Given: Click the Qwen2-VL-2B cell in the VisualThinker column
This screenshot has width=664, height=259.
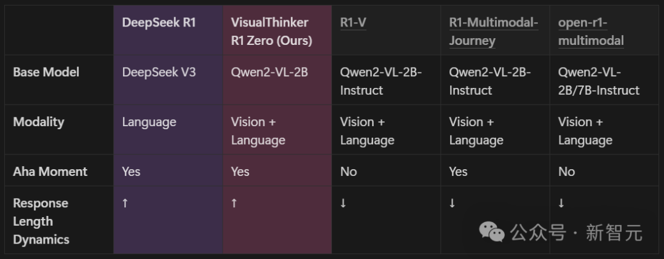Looking at the screenshot, I should [x=269, y=72].
